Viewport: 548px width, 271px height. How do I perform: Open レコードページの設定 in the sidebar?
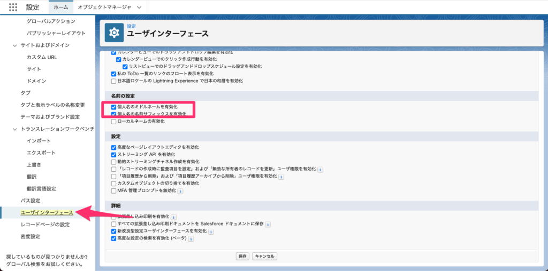pos(45,225)
